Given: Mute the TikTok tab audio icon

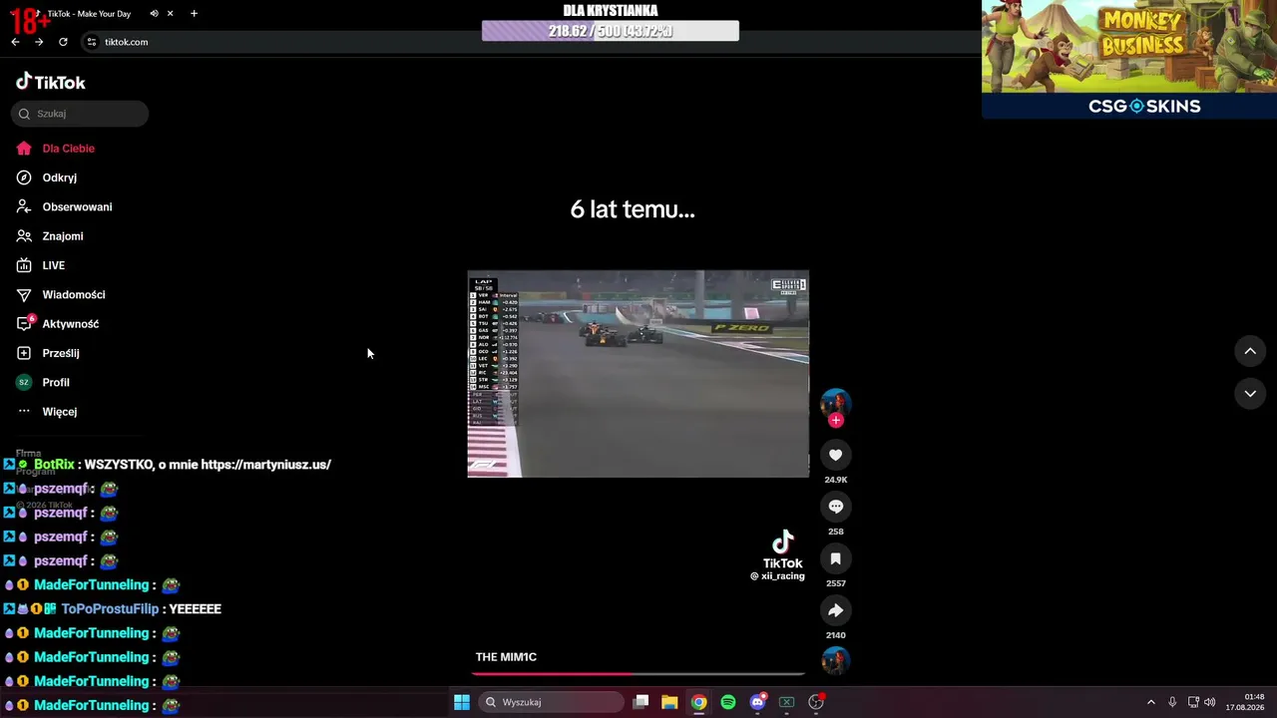Looking at the screenshot, I should [154, 14].
